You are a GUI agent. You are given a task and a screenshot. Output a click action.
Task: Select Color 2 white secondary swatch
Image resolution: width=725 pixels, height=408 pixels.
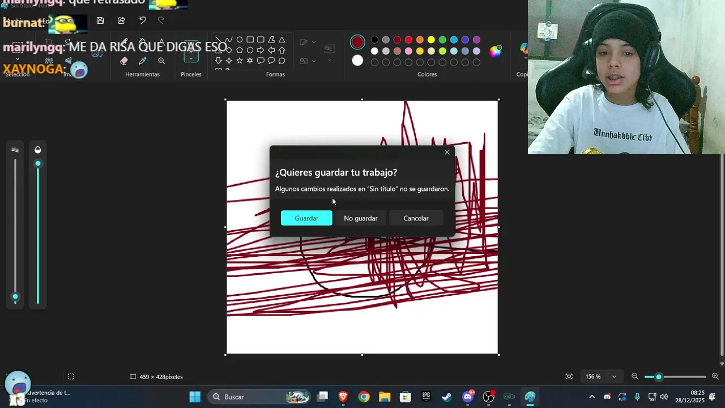[357, 60]
